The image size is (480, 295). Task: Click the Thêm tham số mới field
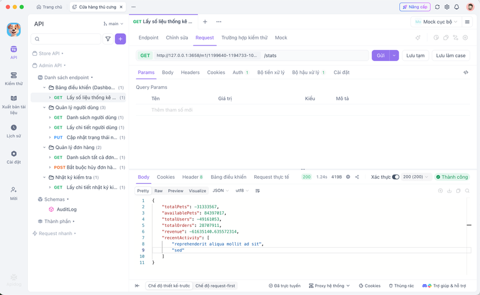point(172,110)
